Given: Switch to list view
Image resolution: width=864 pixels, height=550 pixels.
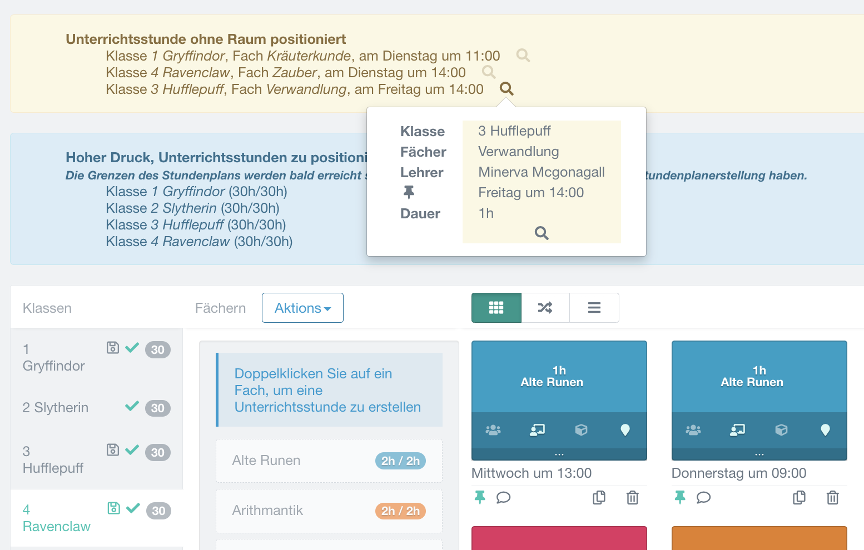Looking at the screenshot, I should pyautogui.click(x=594, y=308).
